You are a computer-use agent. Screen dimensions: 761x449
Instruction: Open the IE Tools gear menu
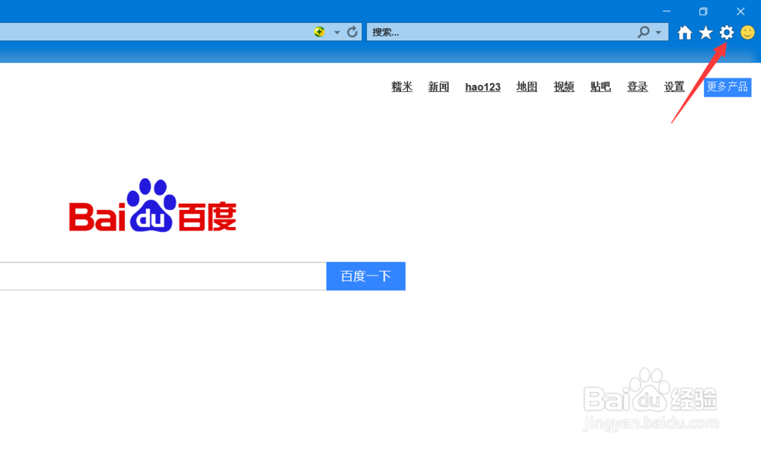click(x=727, y=33)
